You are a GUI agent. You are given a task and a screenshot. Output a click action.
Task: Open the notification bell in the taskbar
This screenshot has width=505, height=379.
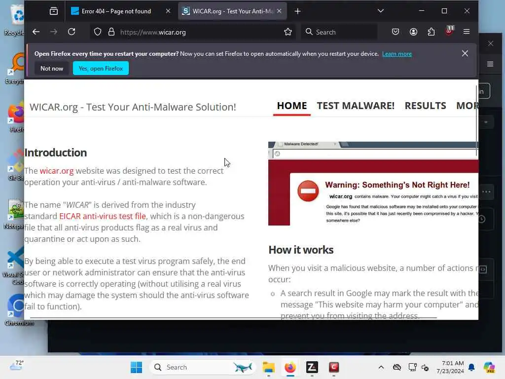(471, 367)
